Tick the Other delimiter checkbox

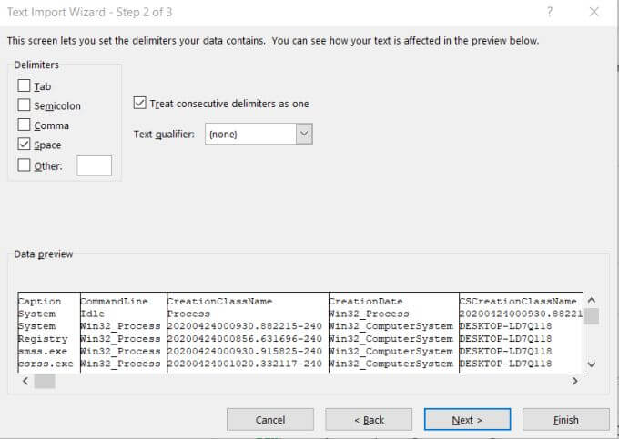click(x=24, y=165)
